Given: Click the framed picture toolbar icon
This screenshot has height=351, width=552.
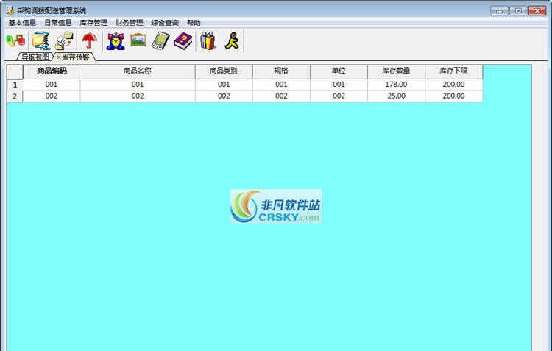Looking at the screenshot, I should point(138,40).
